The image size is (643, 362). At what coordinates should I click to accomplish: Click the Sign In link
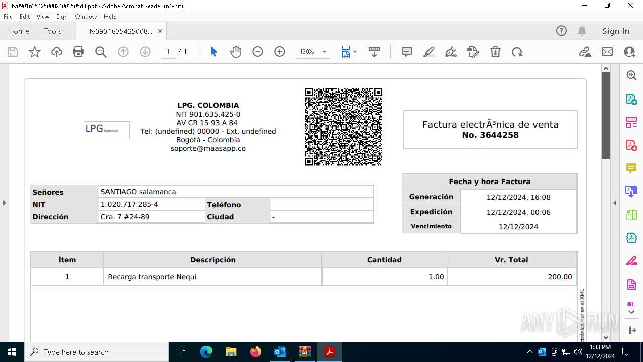[x=616, y=31]
